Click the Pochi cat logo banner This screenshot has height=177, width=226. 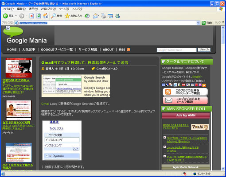[200, 127]
